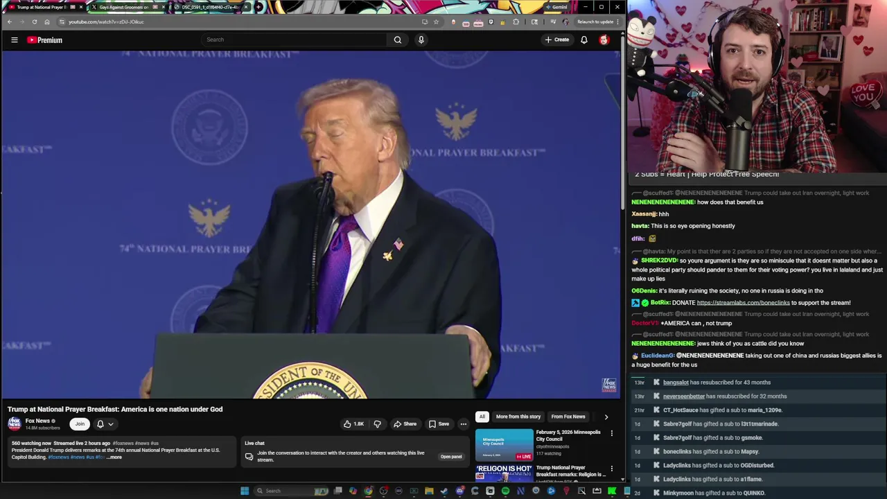The height and width of the screenshot is (499, 887).
Task: Toggle channel notification bell next to Join
Action: 100,424
